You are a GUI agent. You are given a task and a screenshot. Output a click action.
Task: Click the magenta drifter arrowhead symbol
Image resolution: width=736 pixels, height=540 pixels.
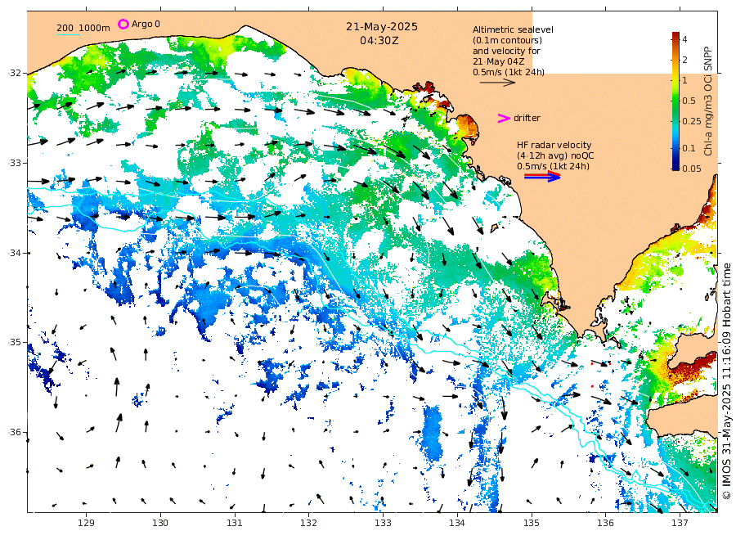coord(504,119)
